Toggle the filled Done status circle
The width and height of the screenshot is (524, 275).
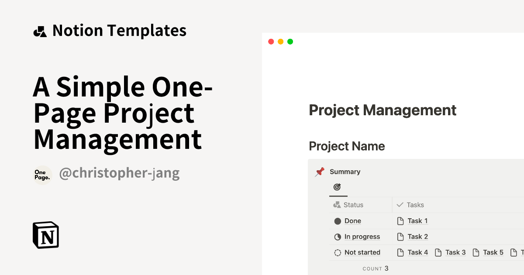tap(337, 221)
